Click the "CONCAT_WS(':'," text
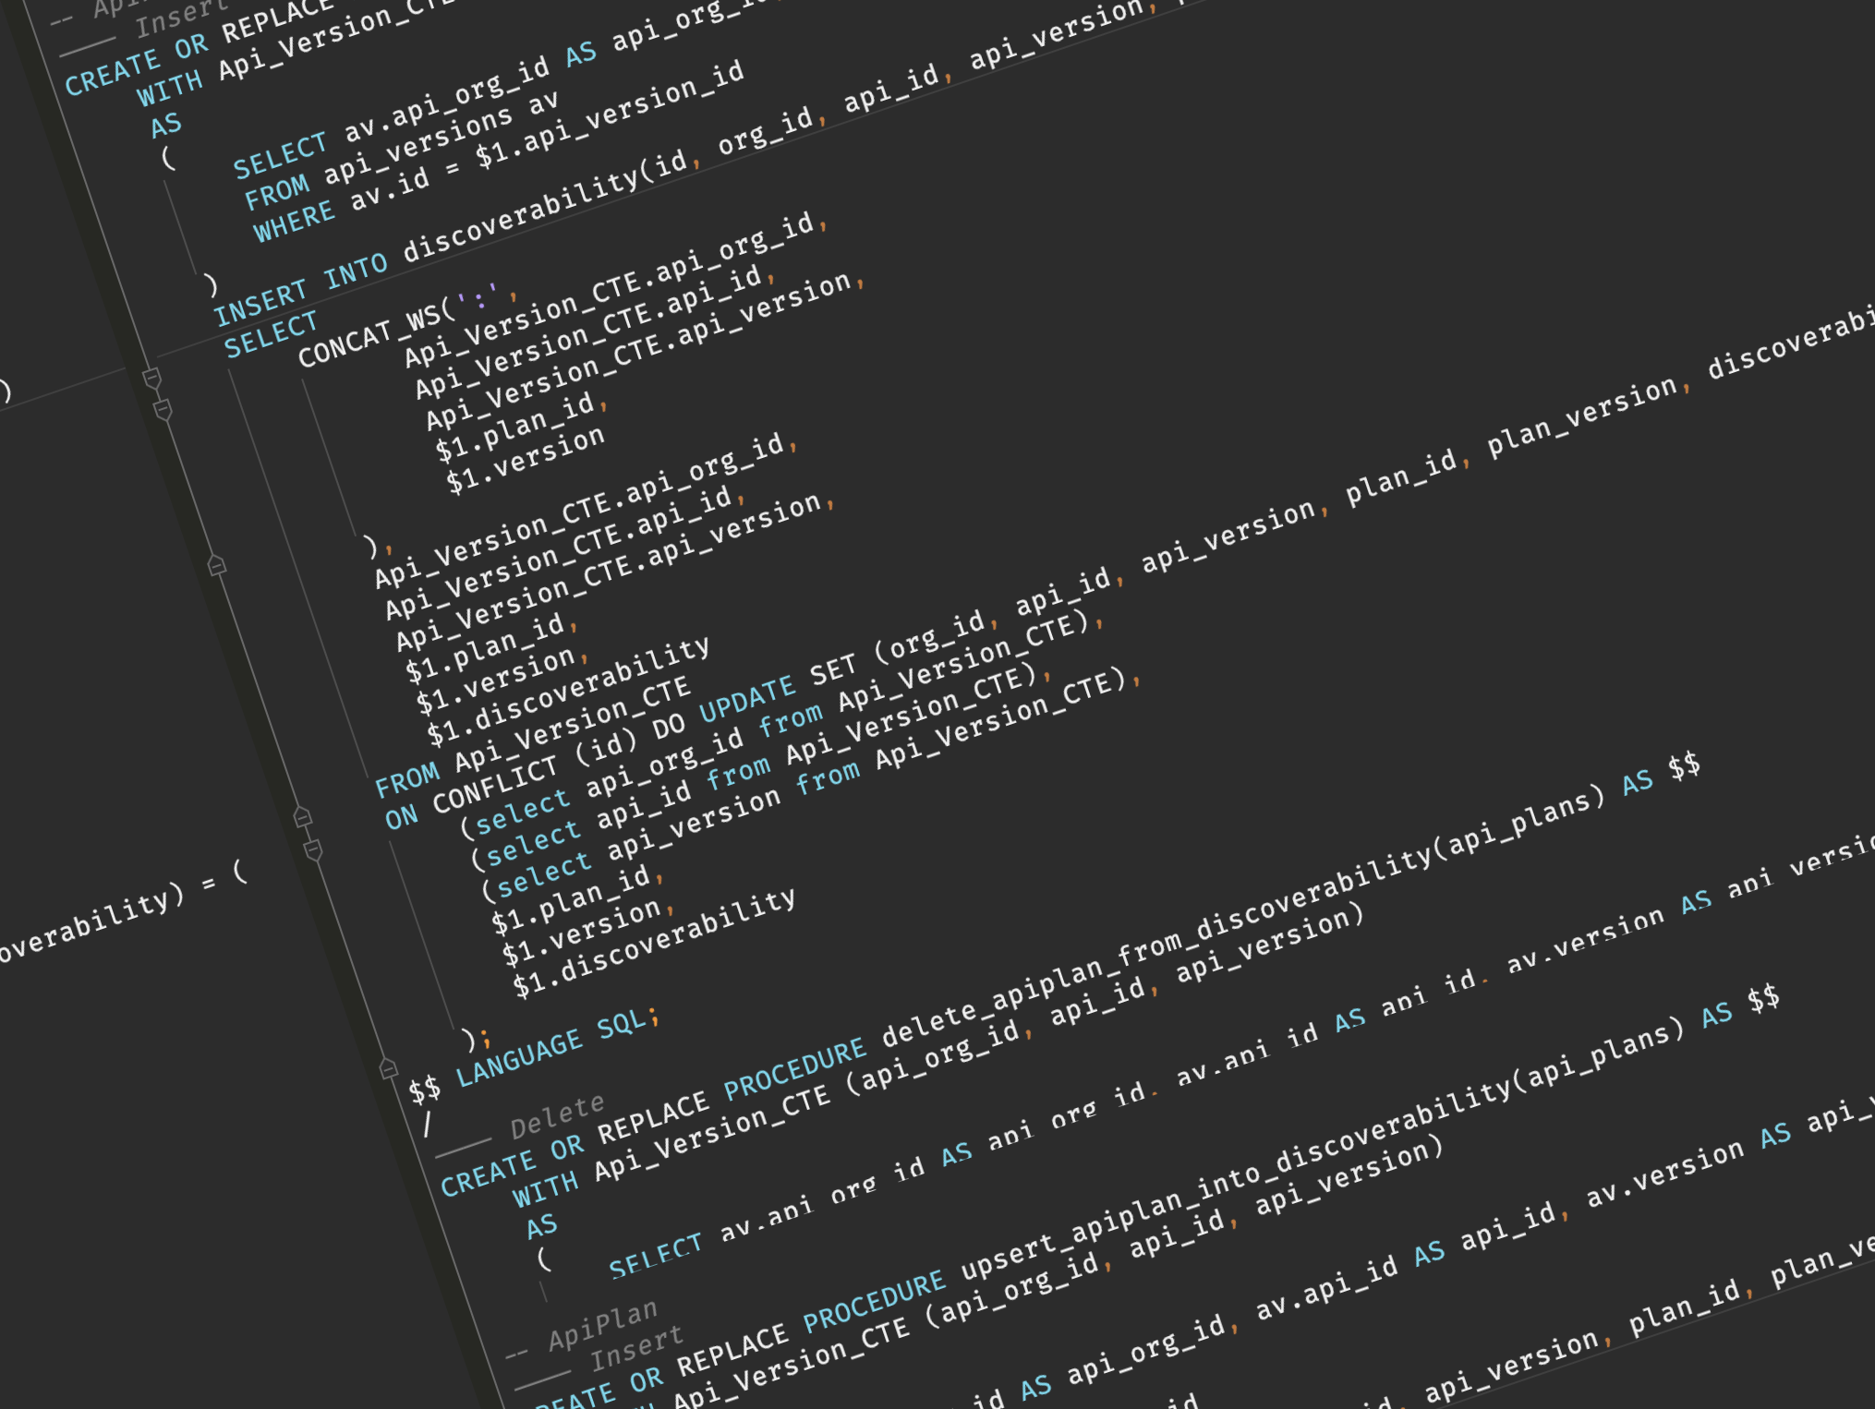Viewport: 1875px width, 1409px height. (409, 327)
